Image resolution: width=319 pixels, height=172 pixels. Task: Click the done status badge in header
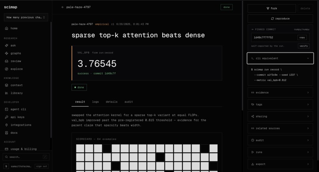coord(226,7)
